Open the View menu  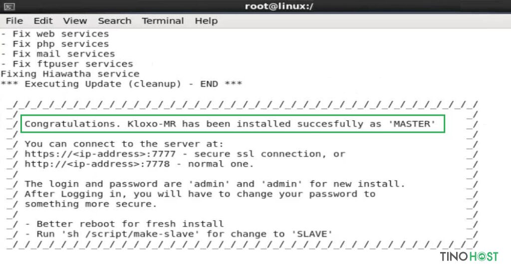click(x=75, y=21)
